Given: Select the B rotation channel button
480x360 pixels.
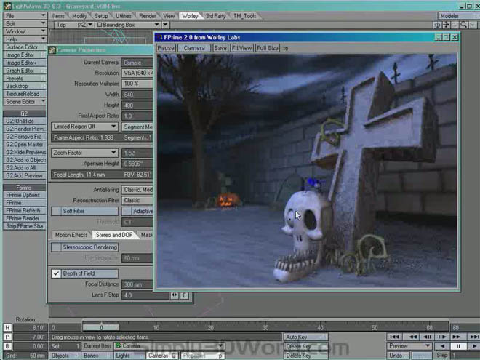Looking at the screenshot, I should 7,346.
